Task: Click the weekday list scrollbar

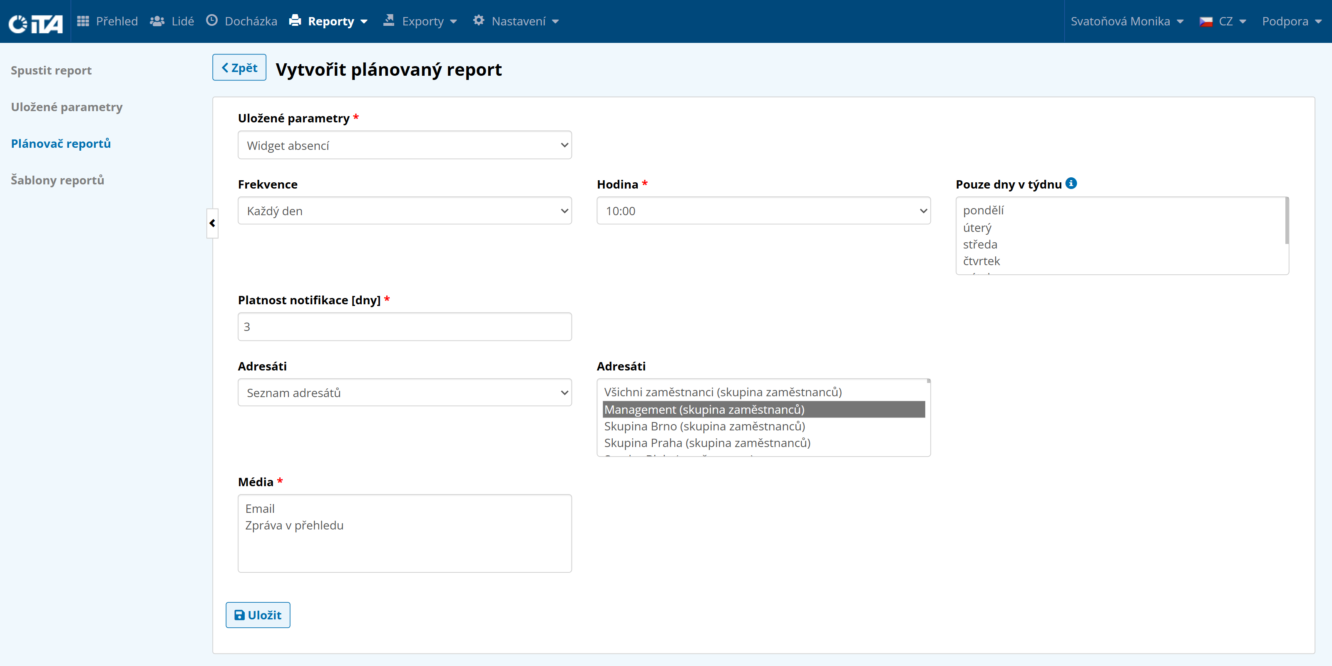Action: pos(1287,221)
